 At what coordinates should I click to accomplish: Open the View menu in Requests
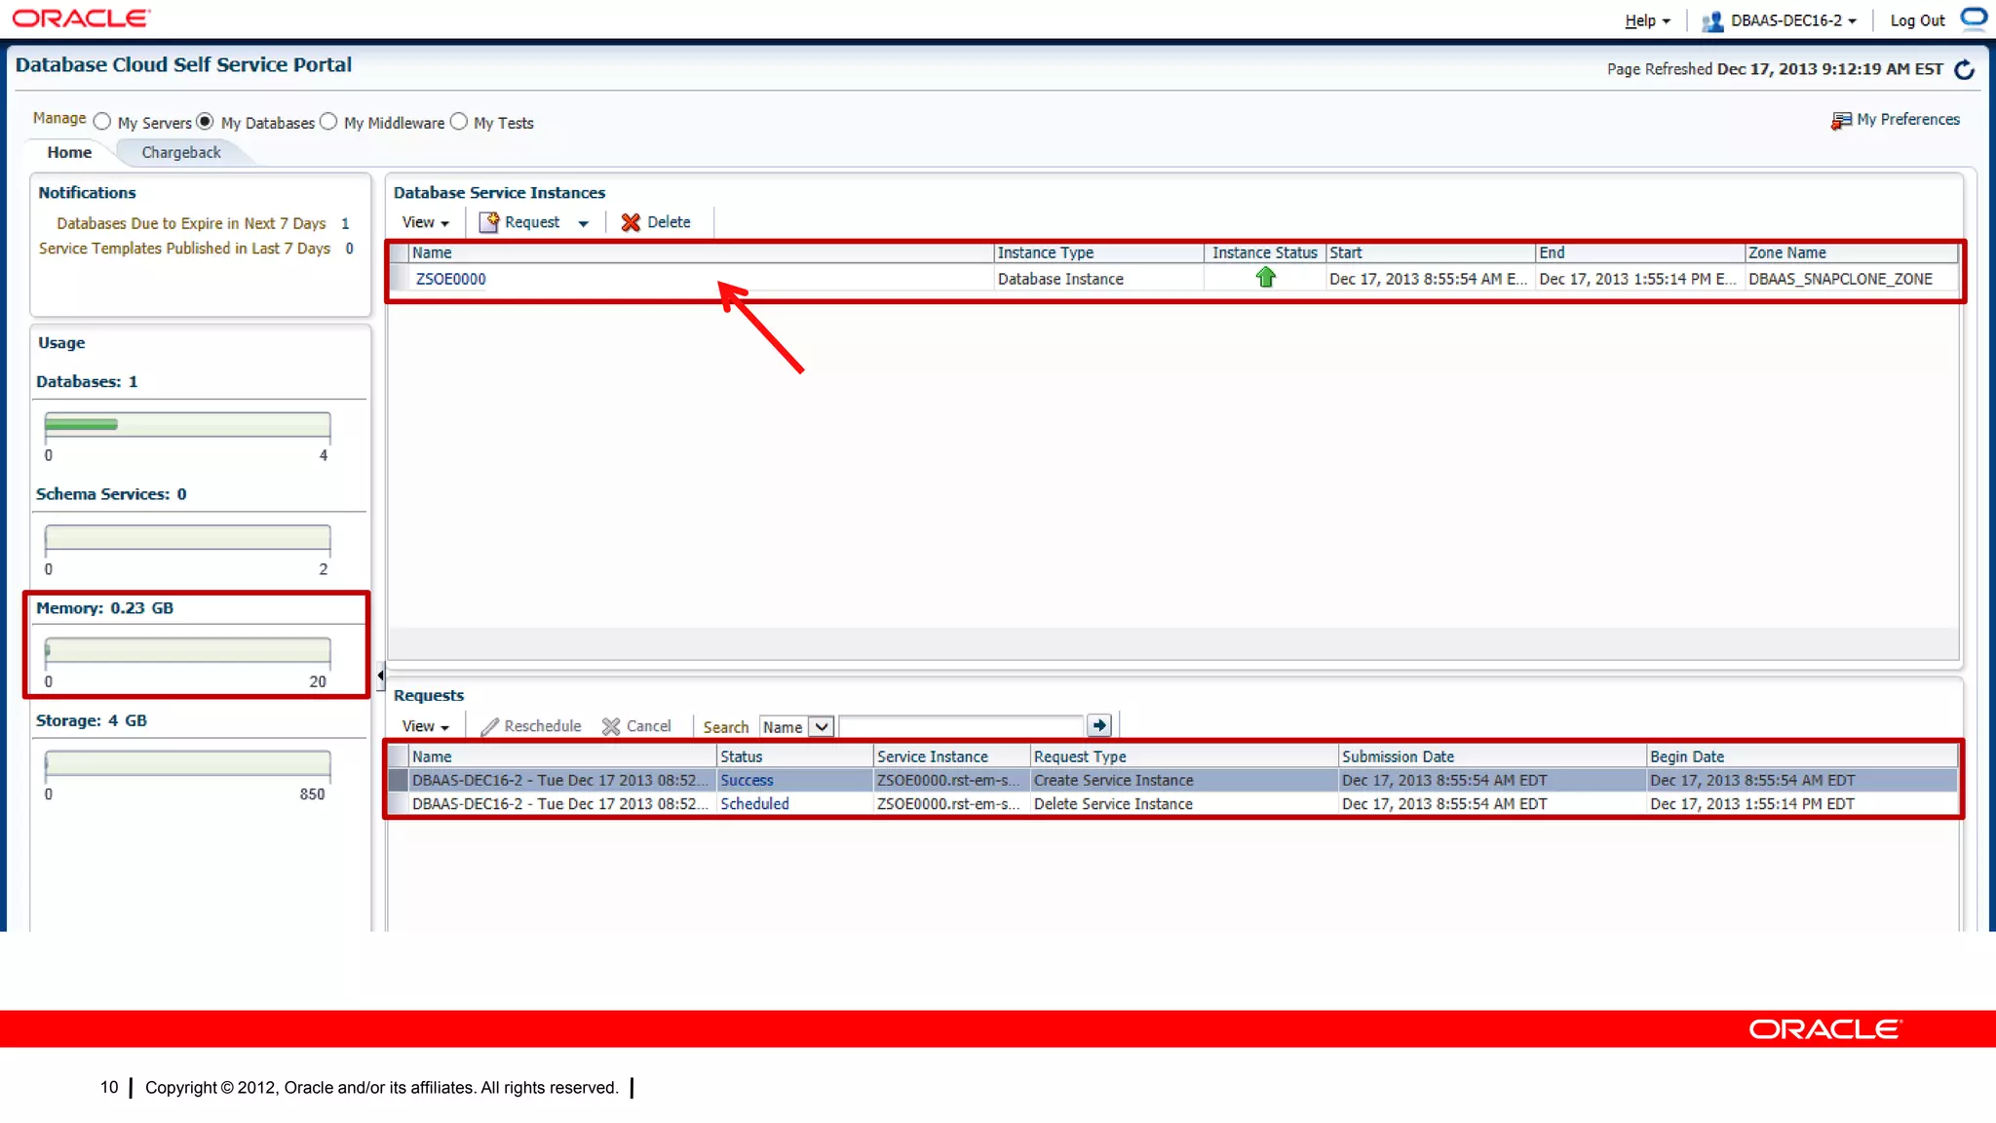point(426,726)
